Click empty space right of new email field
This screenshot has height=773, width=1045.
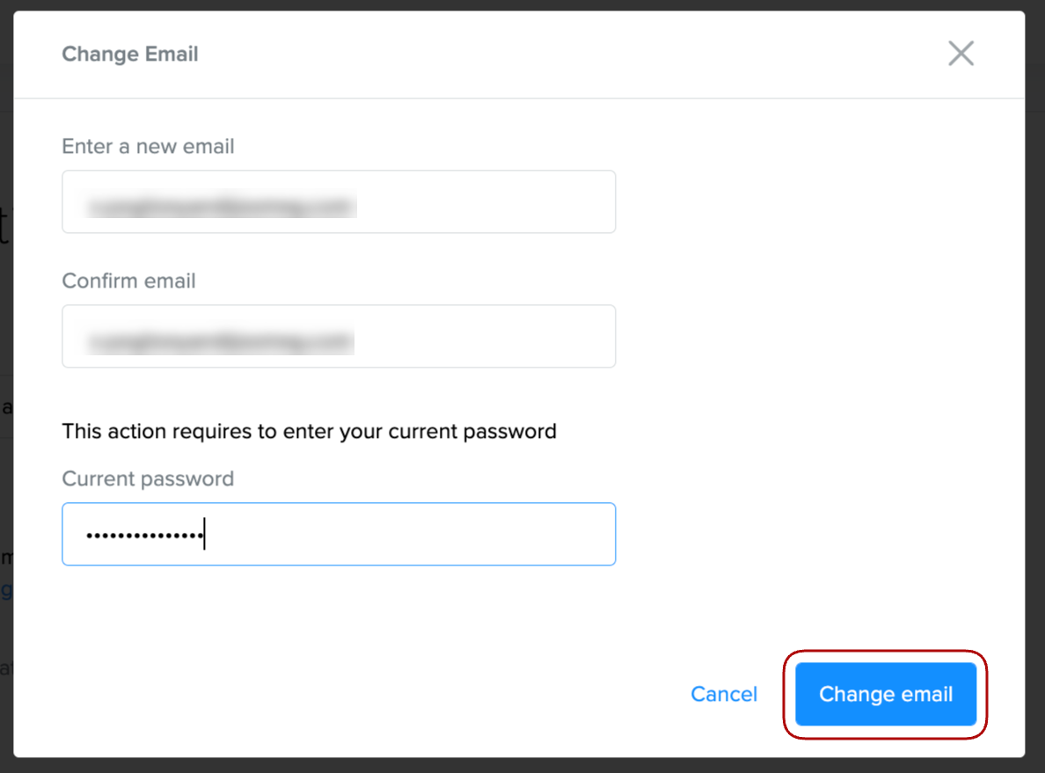click(818, 201)
